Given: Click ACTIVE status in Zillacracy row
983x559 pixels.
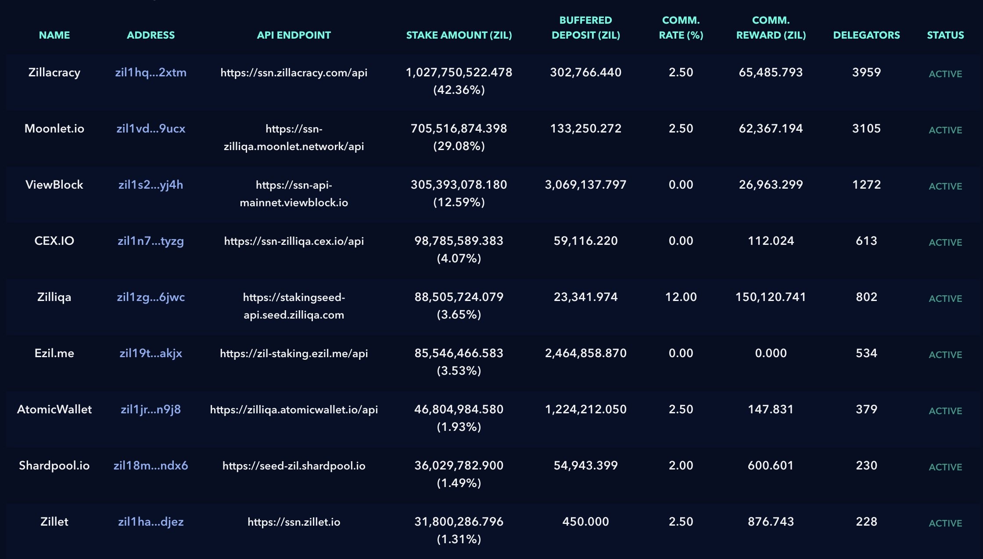Looking at the screenshot, I should click(x=945, y=74).
